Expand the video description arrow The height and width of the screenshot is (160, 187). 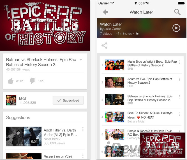click(81, 60)
